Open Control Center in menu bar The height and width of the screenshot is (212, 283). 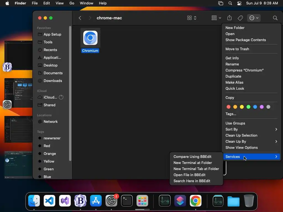pos(239,3)
